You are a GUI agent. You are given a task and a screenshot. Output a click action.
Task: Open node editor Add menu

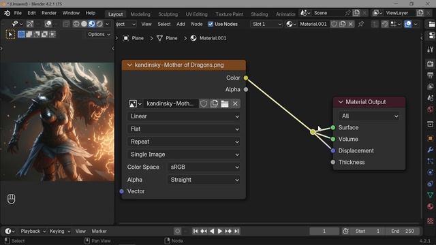point(181,24)
